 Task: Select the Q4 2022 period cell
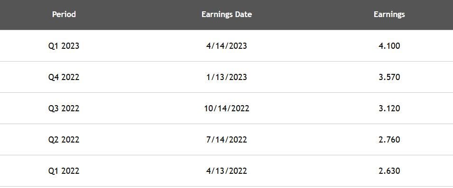[x=64, y=77]
